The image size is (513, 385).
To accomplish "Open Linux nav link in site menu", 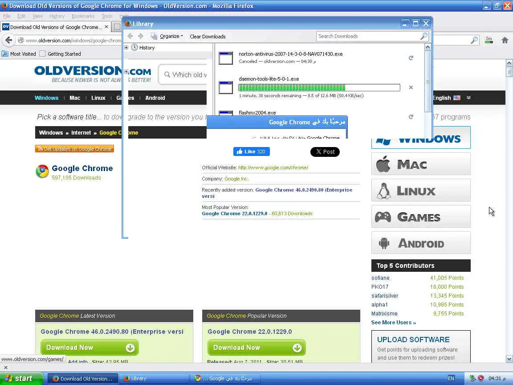I will click(98, 98).
